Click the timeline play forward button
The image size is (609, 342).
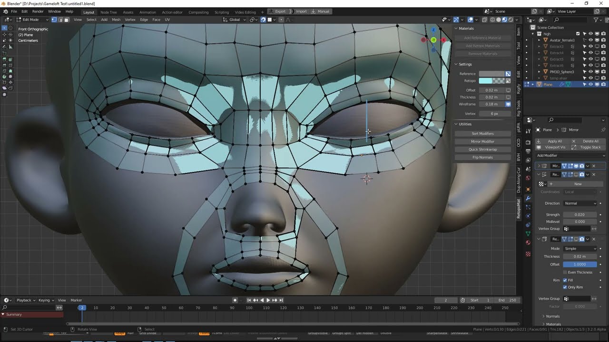point(268,300)
